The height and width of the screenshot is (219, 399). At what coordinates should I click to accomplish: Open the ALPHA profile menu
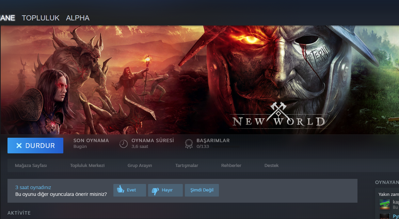coord(78,18)
